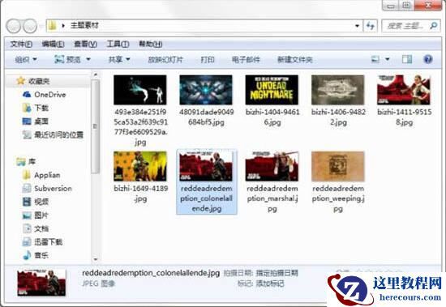Screen dimensions: 446x307
Task: Select the Subversion library icon
Action: [27, 188]
